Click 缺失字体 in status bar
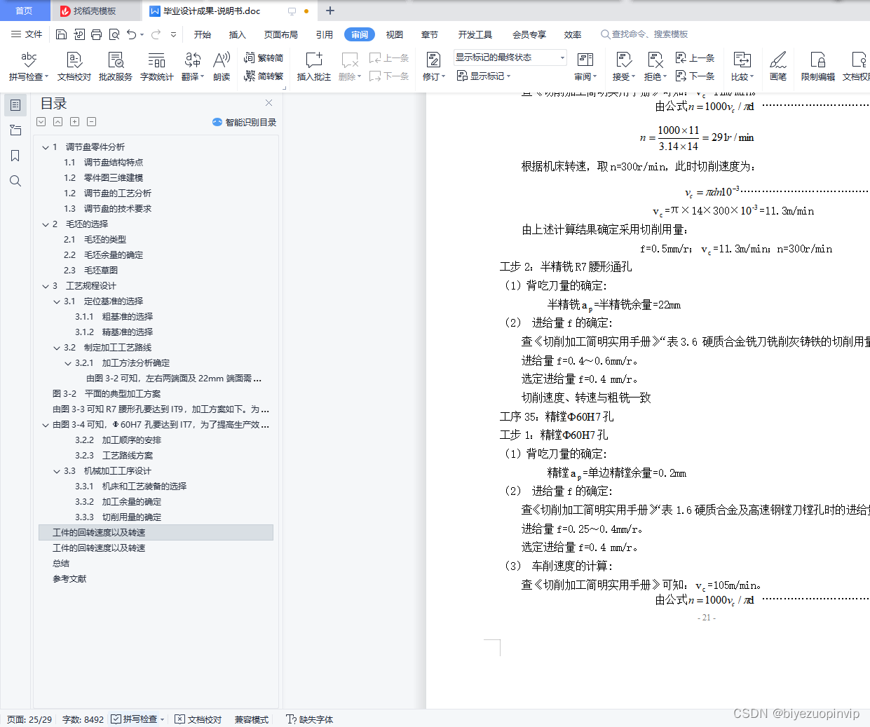 click(x=310, y=719)
